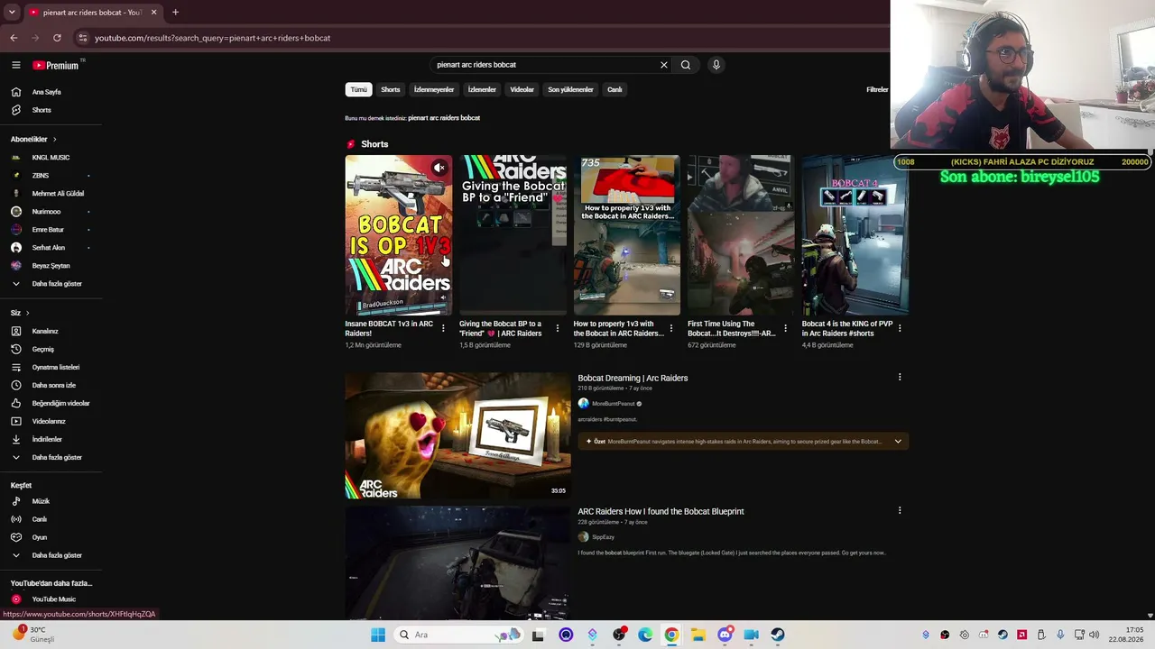Open Microsoft Edge from the taskbar
This screenshot has width=1155, height=649.
645,635
